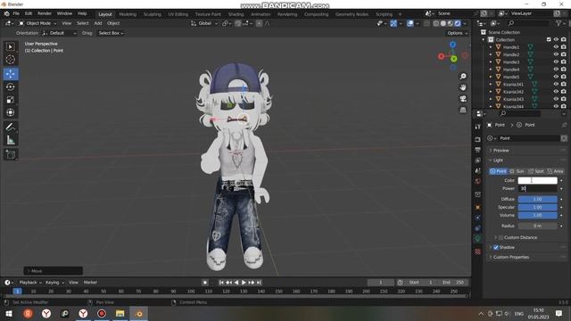The width and height of the screenshot is (571, 321).
Task: Toggle snapping magnet in header
Action: coord(238,23)
